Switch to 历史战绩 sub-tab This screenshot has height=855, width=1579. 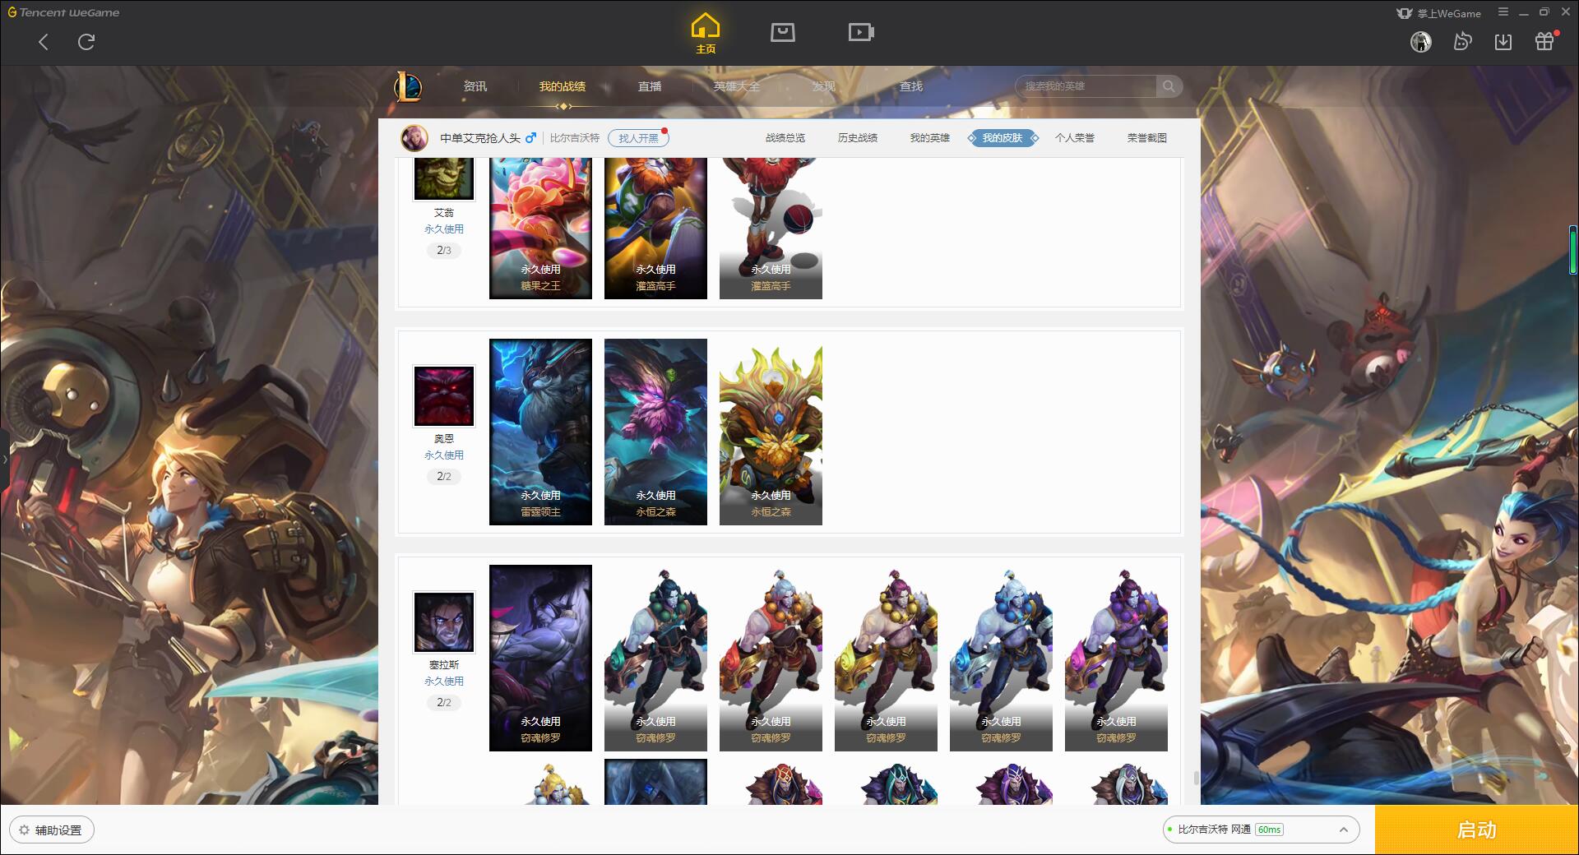858,138
